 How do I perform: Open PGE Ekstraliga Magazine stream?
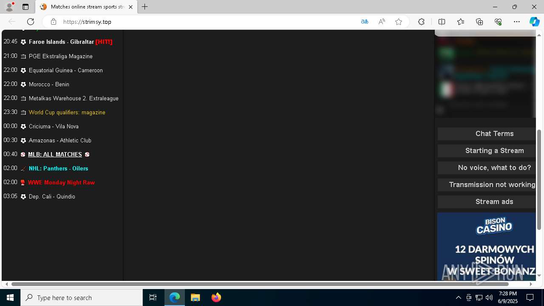click(61, 56)
